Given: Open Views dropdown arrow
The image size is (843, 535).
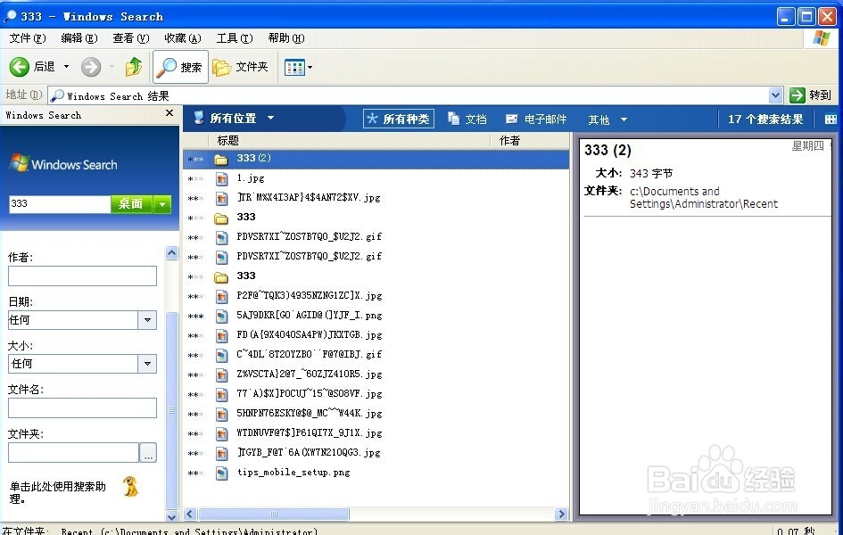Looking at the screenshot, I should point(310,68).
